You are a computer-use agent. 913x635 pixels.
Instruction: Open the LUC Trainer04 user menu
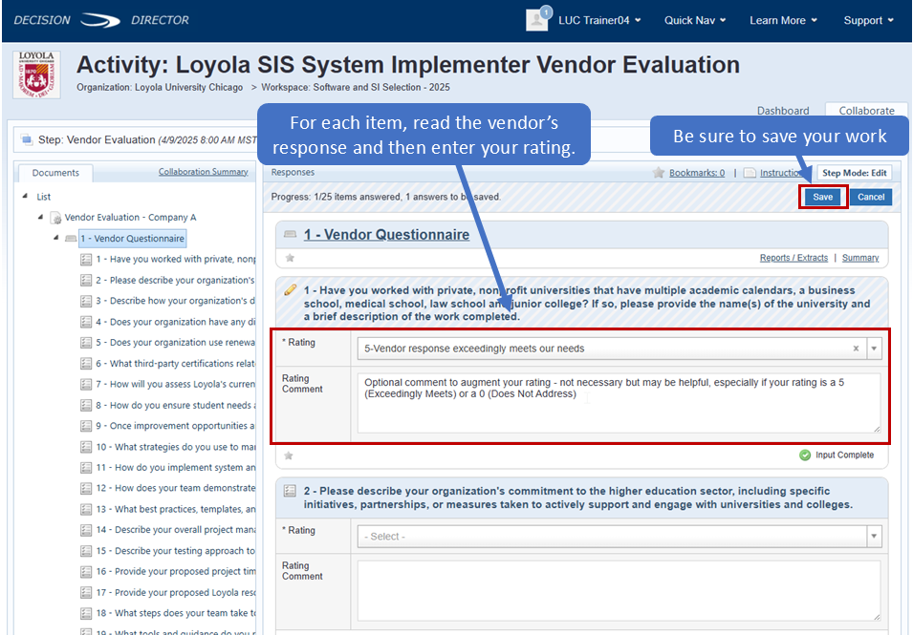coord(599,20)
